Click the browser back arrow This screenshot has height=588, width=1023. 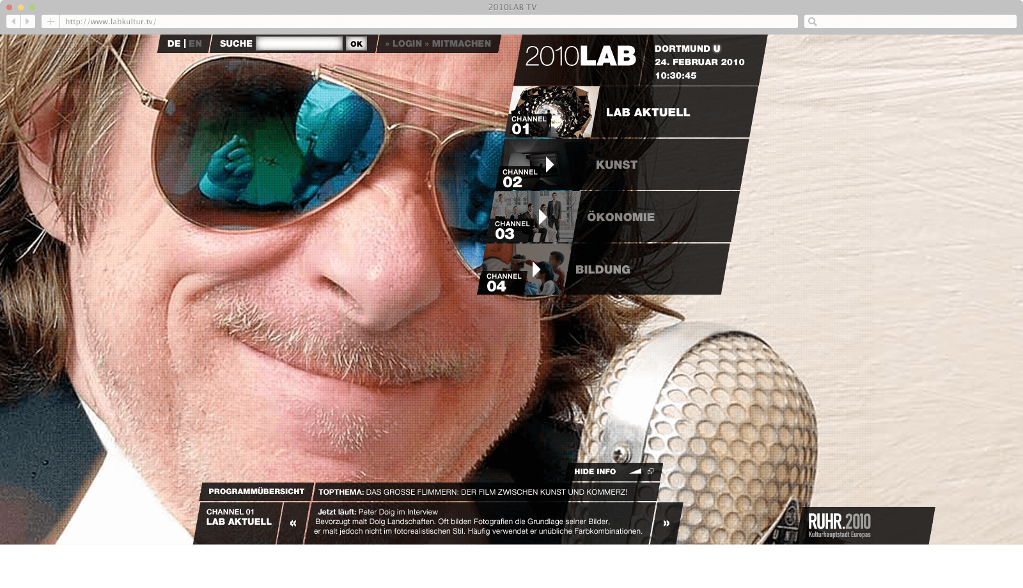pos(13,21)
